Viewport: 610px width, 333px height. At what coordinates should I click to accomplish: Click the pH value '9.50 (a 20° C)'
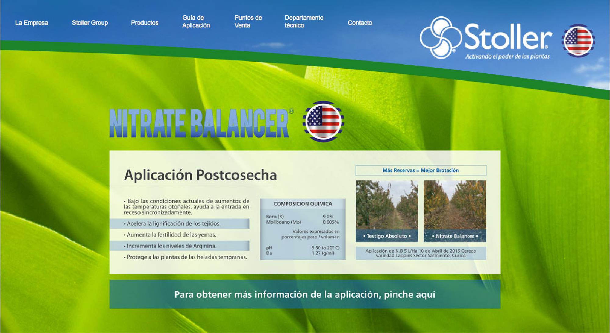325,248
